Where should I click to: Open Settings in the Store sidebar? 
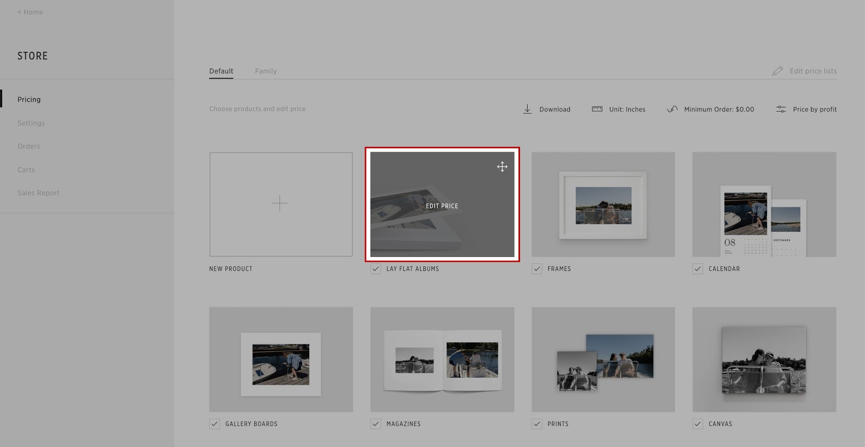31,123
